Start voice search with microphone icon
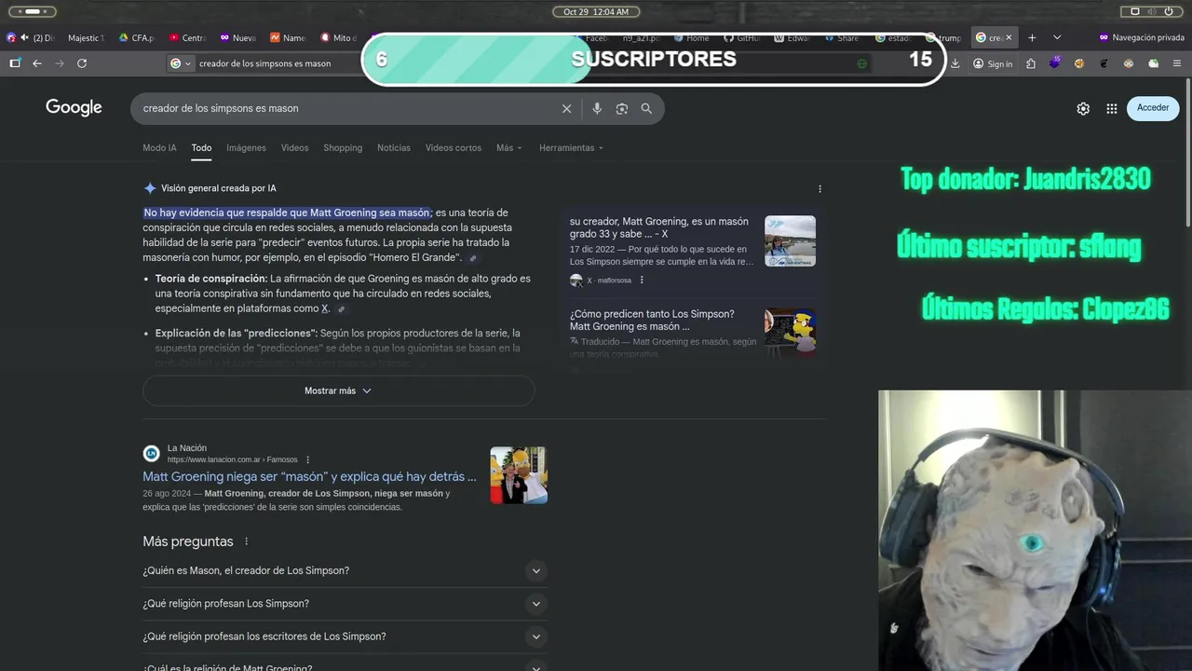 click(x=597, y=108)
